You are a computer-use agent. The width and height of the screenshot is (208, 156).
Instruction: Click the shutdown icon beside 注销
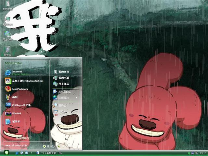coord(58,146)
